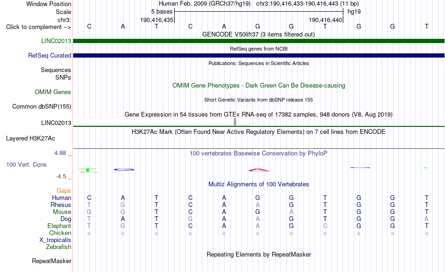The width and height of the screenshot is (445, 272).
Task: Click the H3K27Ac Mark ENCODE track title
Action: pos(258,132)
